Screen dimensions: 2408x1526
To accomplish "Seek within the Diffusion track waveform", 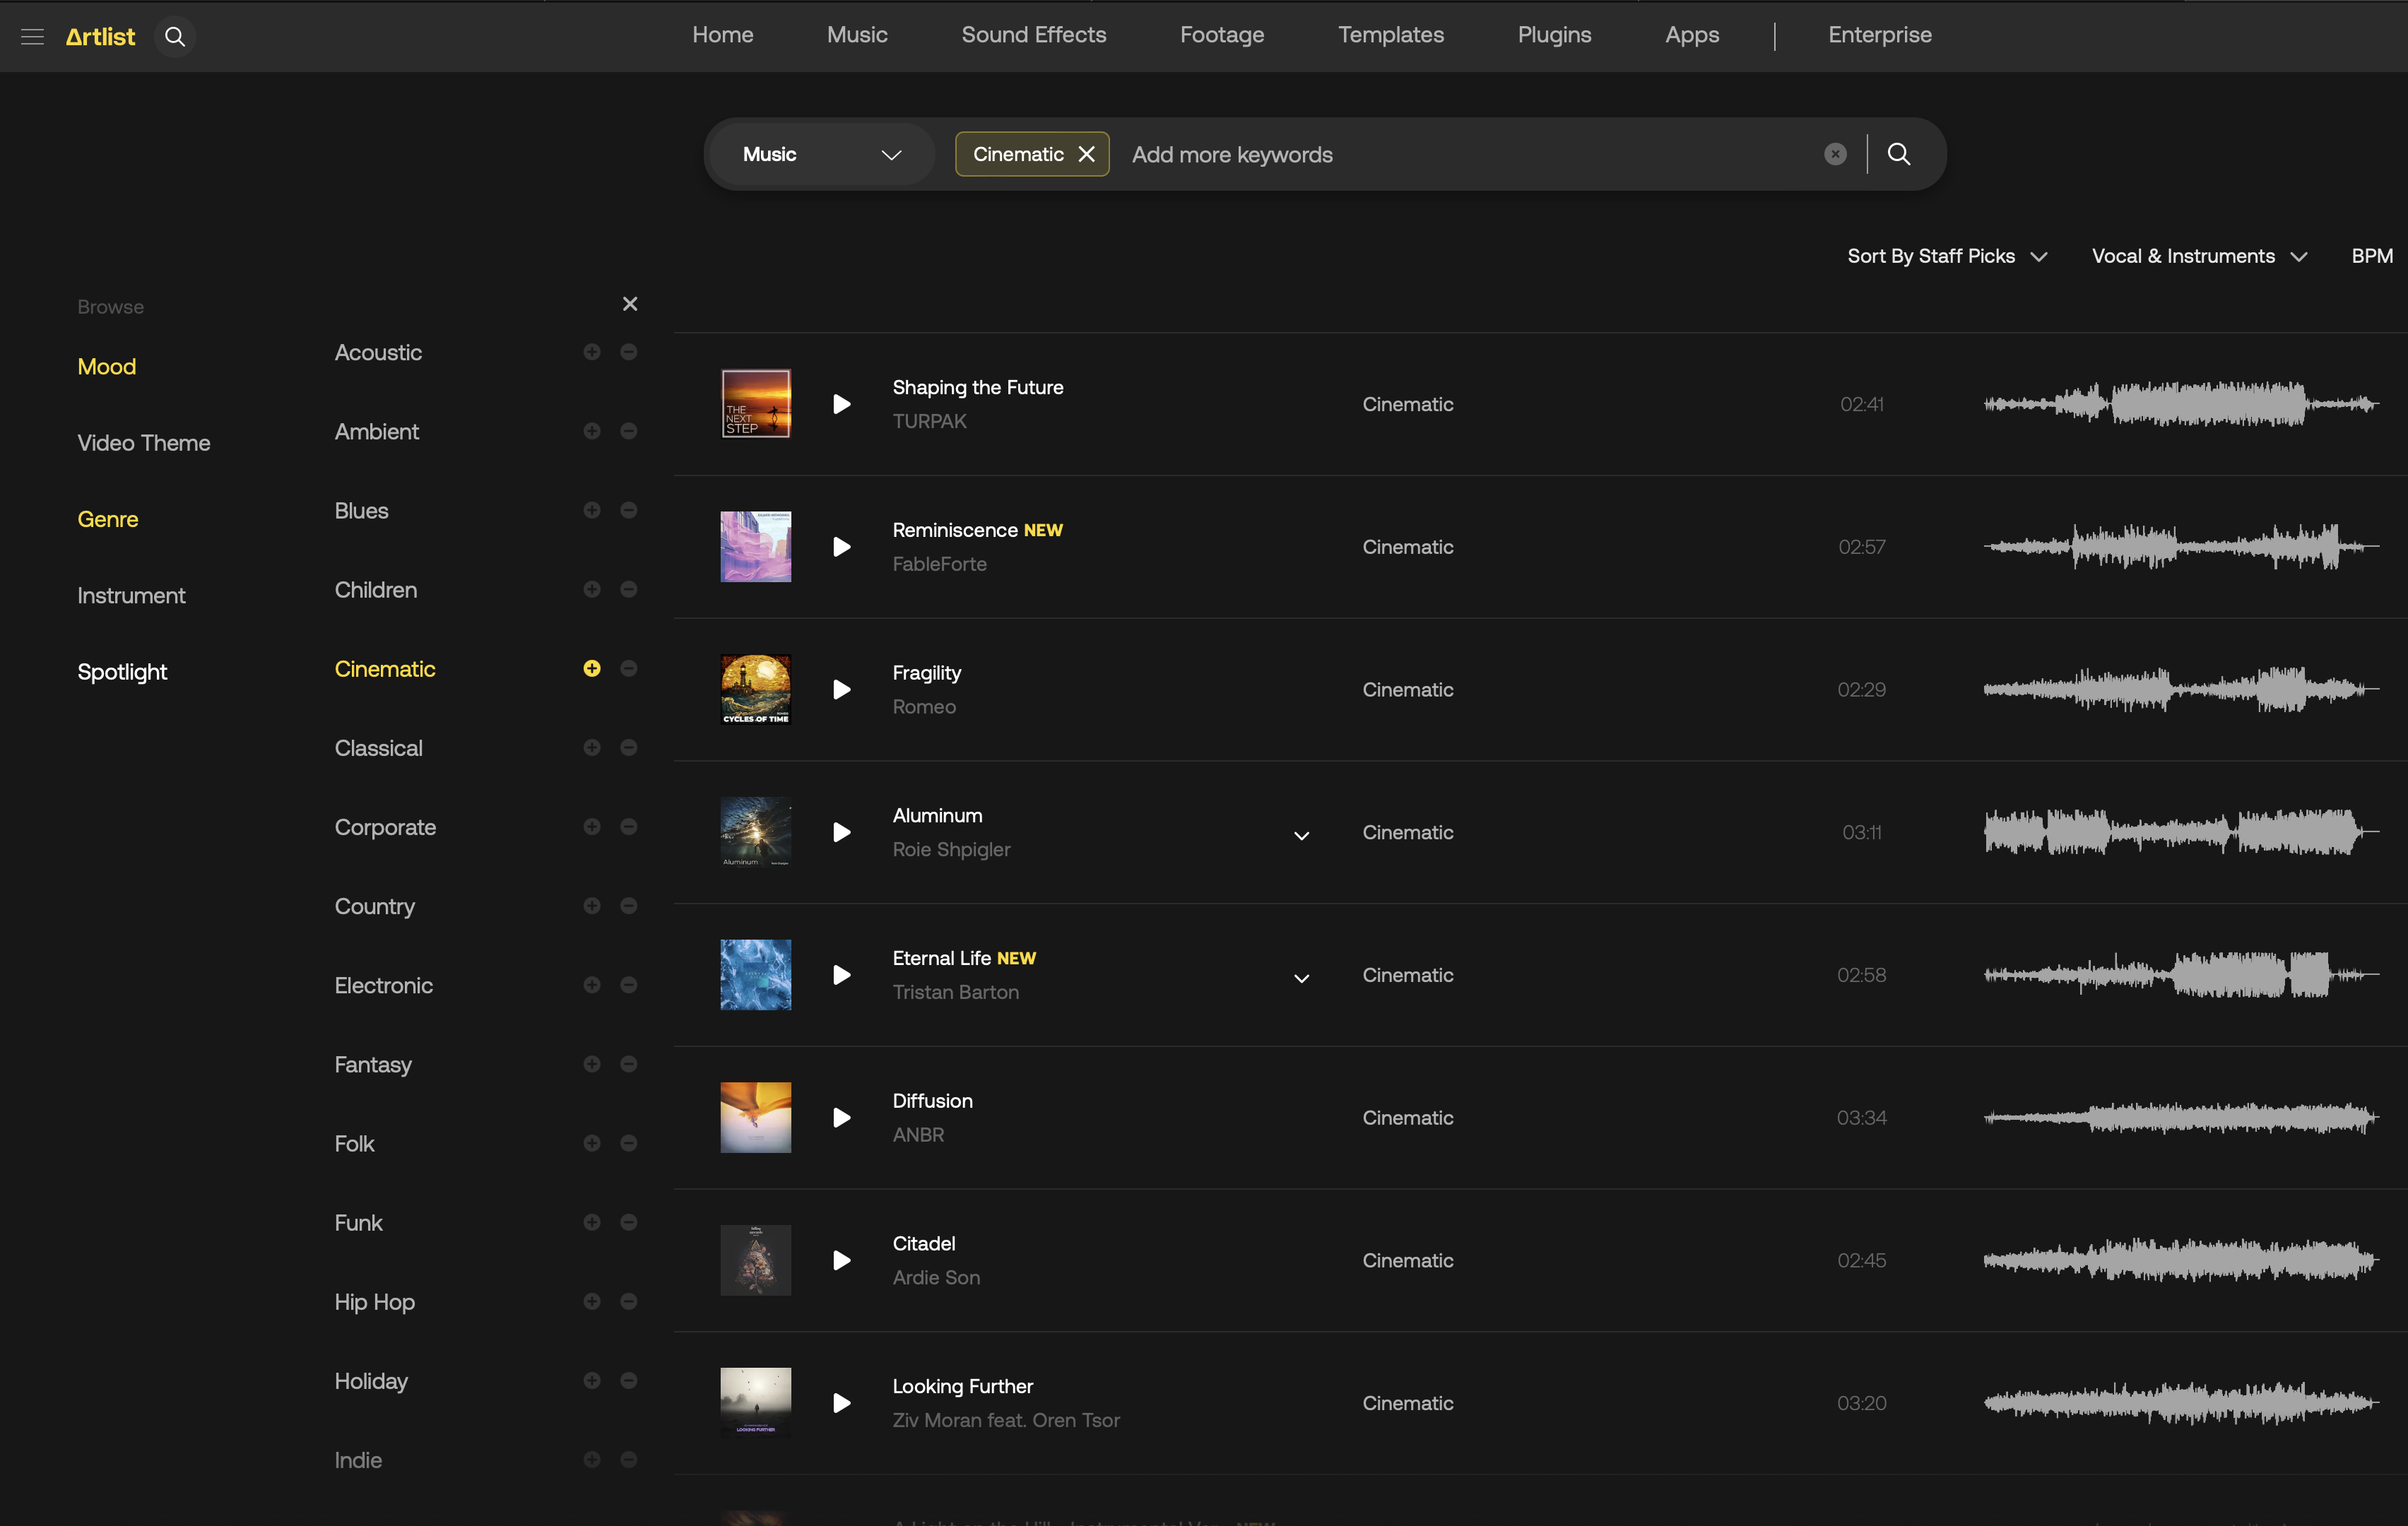I will point(2180,1118).
